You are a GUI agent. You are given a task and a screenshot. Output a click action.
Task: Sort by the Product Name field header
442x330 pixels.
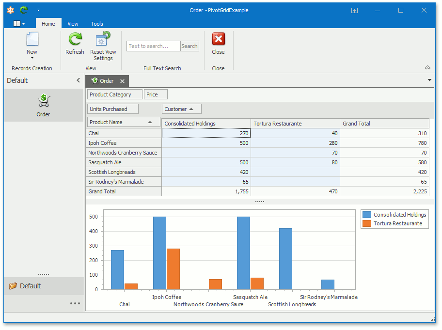point(124,122)
